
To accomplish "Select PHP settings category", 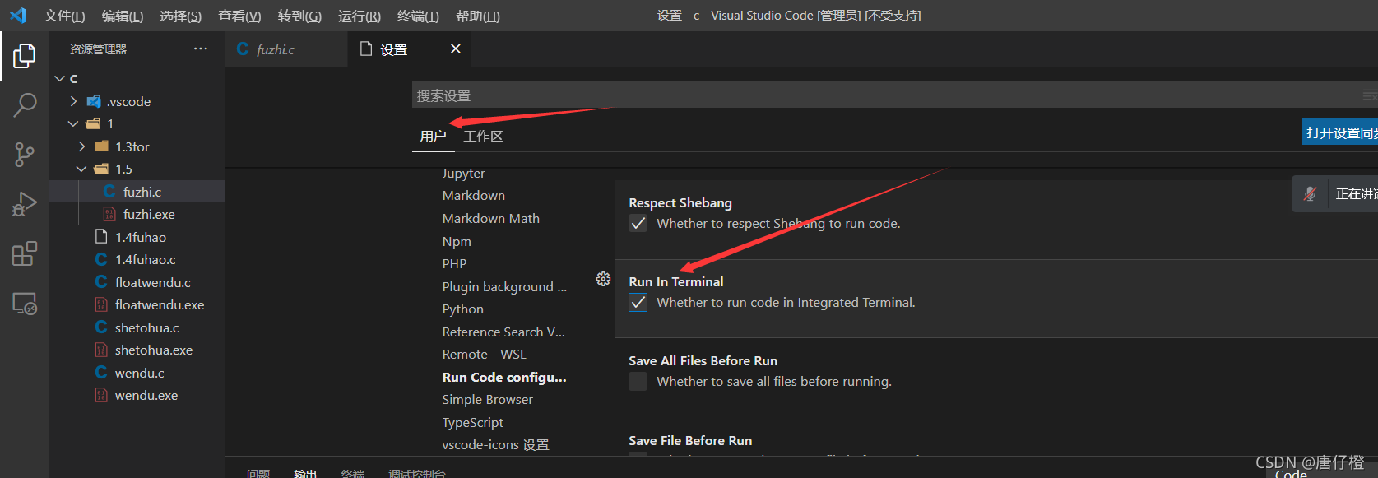I will pyautogui.click(x=454, y=263).
